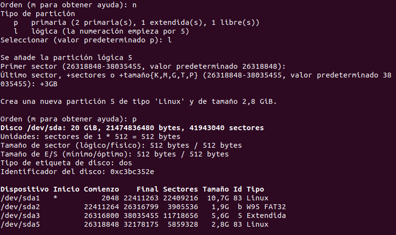Click the end sector 26316799

click(141, 207)
